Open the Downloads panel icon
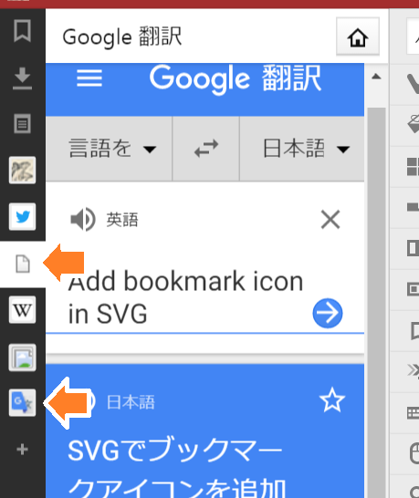 click(x=22, y=78)
